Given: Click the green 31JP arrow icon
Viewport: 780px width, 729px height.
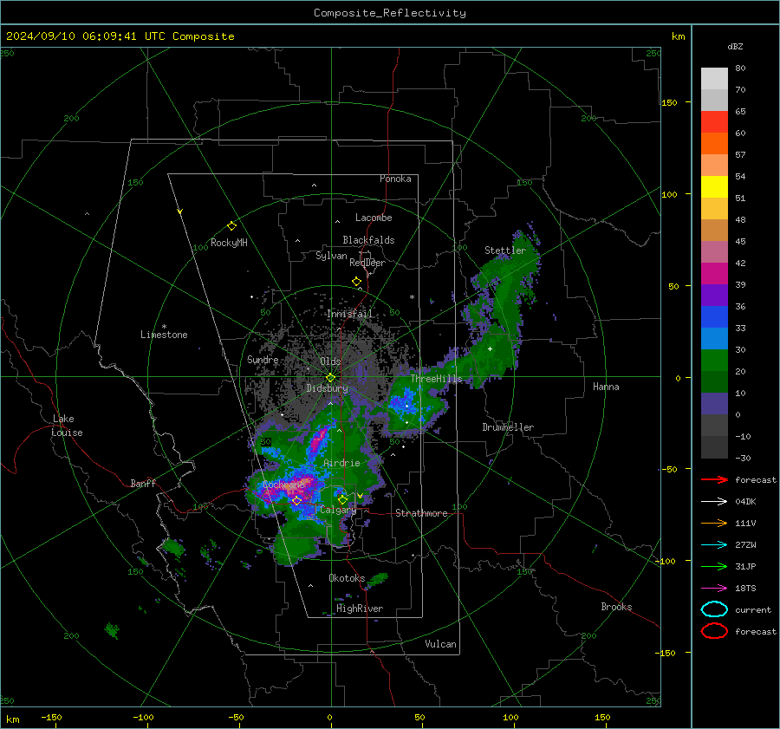Looking at the screenshot, I should pyautogui.click(x=714, y=566).
